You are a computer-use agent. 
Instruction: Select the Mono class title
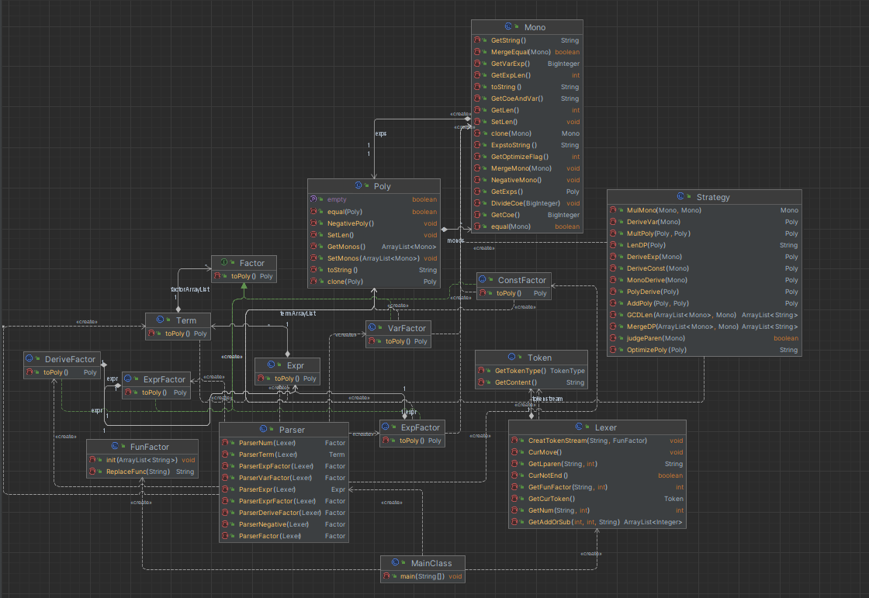[535, 27]
